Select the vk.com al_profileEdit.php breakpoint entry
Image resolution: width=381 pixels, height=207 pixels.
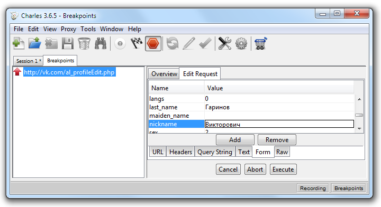coord(69,72)
